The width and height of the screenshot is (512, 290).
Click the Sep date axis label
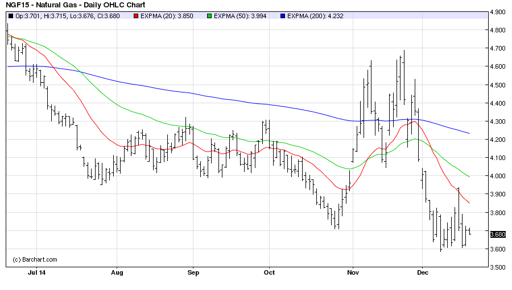click(x=193, y=272)
